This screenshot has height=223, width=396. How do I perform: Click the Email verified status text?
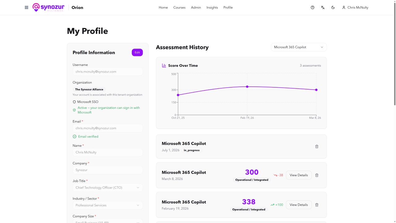click(x=88, y=137)
